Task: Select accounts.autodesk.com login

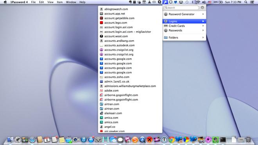Action: tap(130, 45)
